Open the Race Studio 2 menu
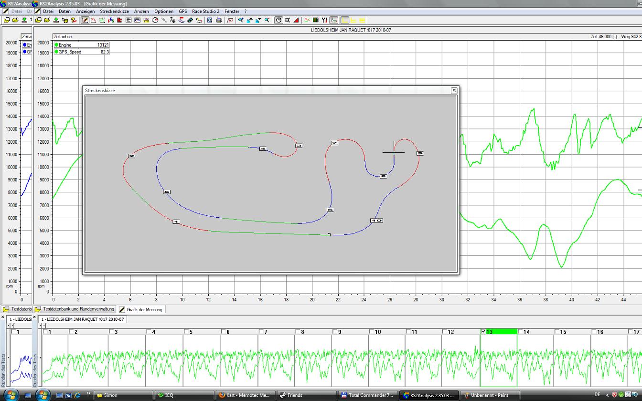 coord(205,11)
